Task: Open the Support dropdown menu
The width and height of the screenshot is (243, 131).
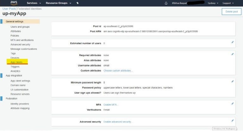Action: (228, 3)
